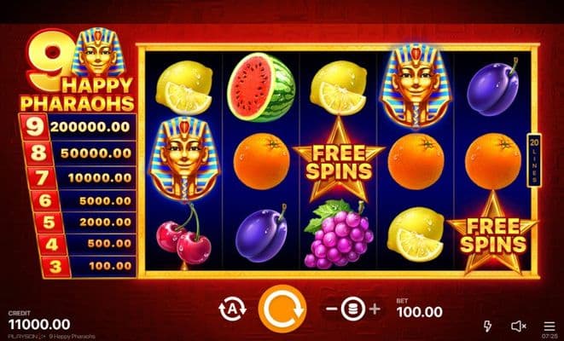The image size is (564, 341).
Task: Click the 9 Happy Pharaohs logo
Action: 78,70
